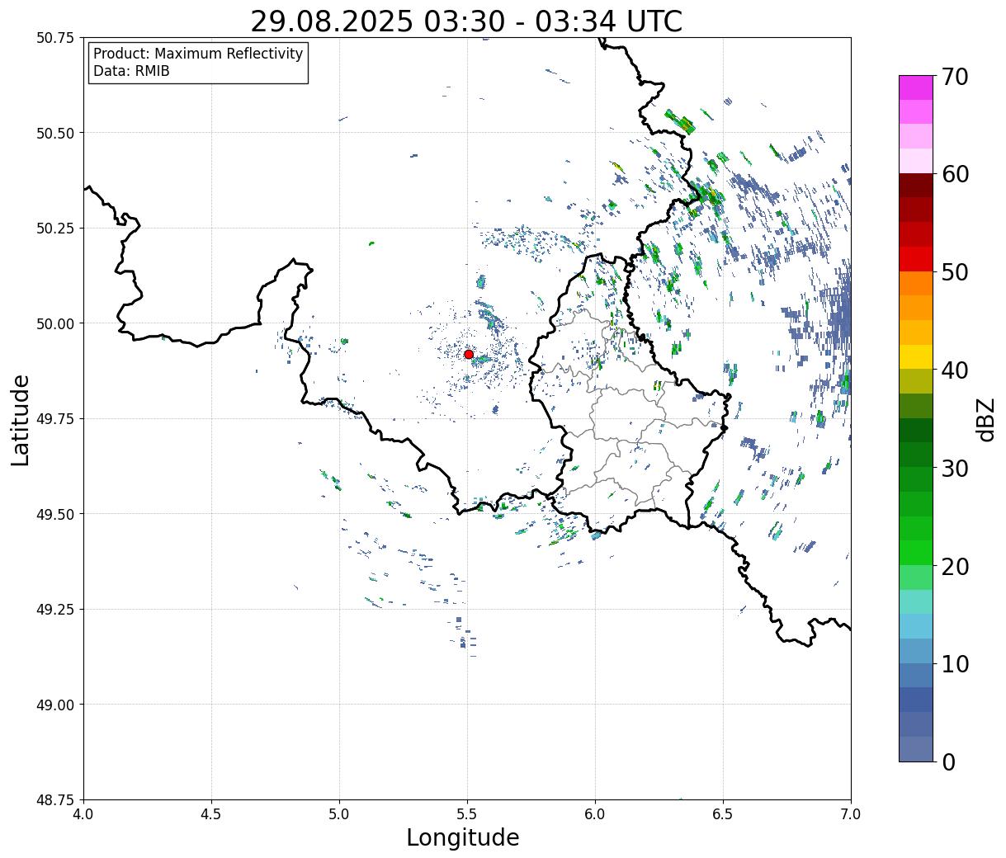Click the latitude tick label 49.75

(55, 419)
